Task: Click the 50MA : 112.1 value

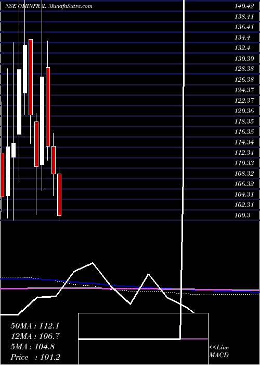Action: 34,326
